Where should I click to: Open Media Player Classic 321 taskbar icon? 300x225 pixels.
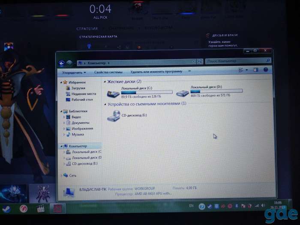41,208
